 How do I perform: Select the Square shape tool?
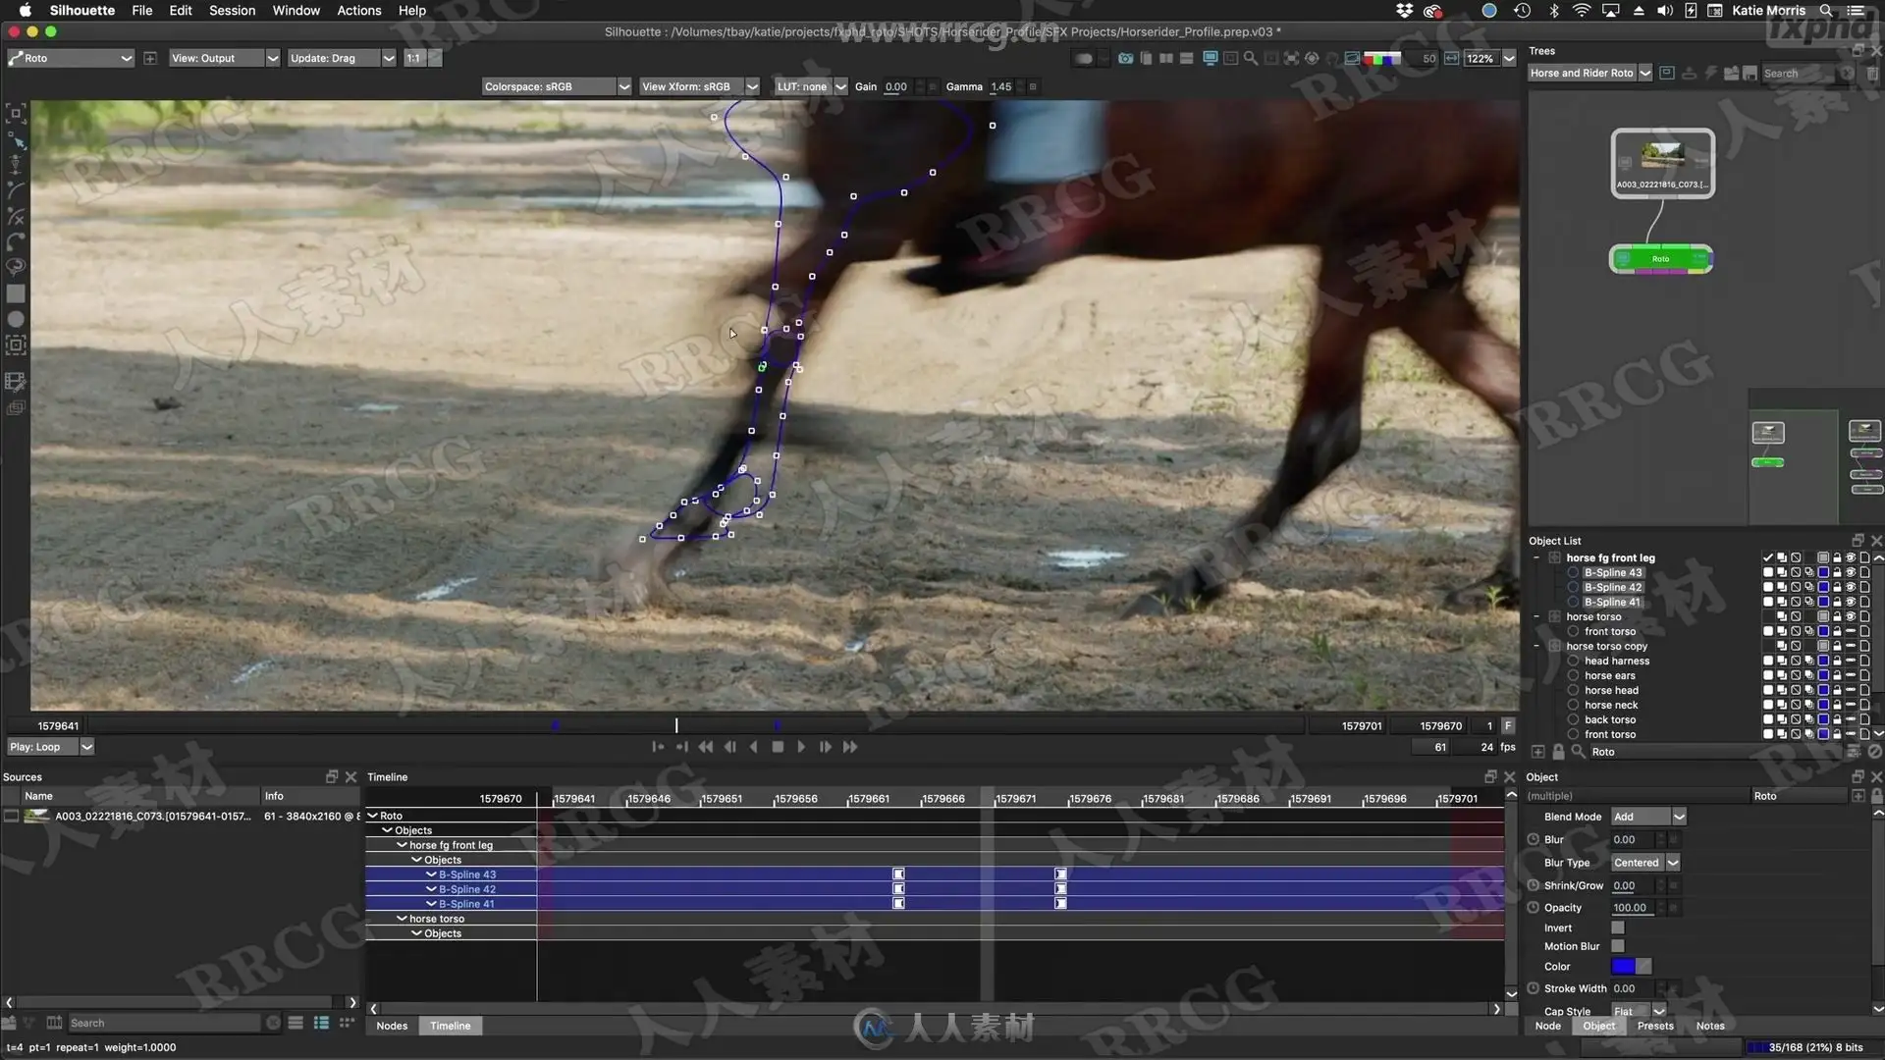click(16, 293)
